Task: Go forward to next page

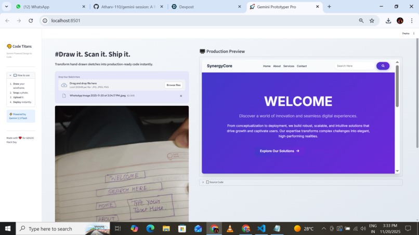Action: pos(19,21)
